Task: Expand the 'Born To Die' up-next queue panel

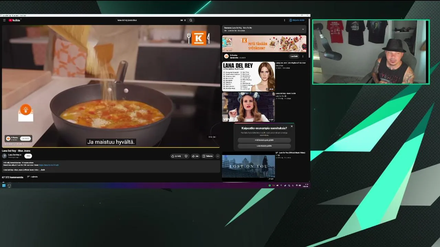Action: pos(303,29)
